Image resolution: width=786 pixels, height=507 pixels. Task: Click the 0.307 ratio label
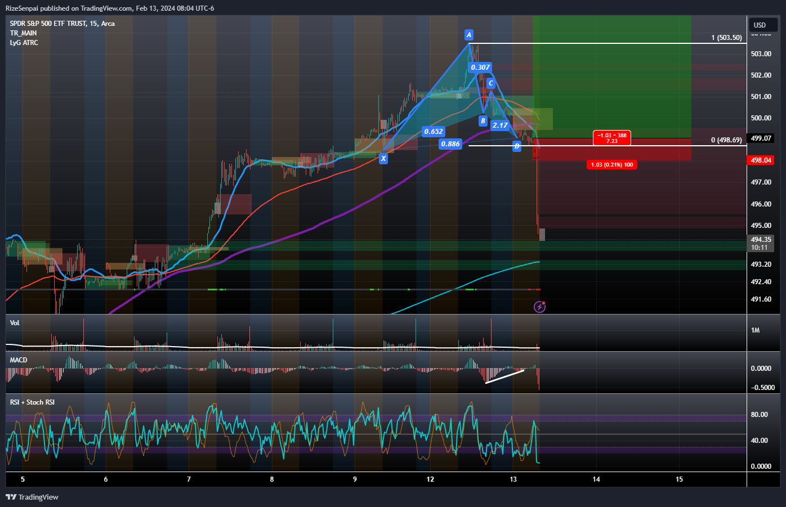480,68
